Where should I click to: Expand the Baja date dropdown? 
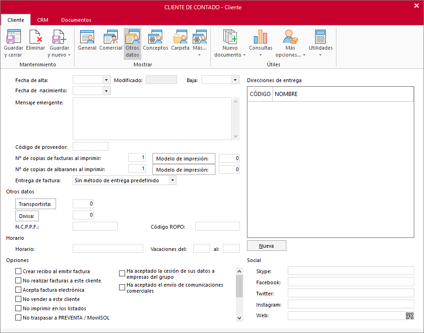[x=235, y=80]
